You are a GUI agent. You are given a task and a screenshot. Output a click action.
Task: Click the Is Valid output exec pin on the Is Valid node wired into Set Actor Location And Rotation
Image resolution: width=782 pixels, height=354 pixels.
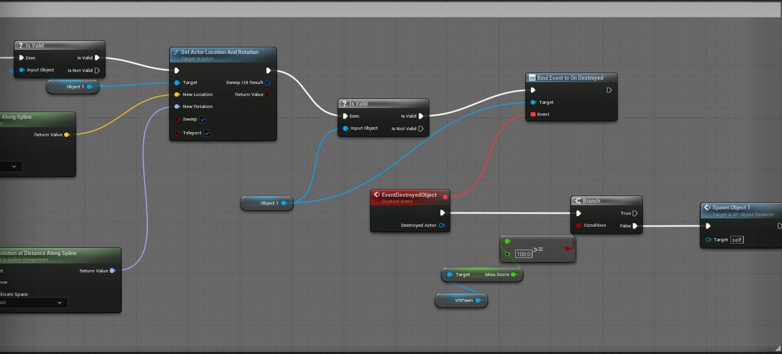pyautogui.click(x=97, y=58)
